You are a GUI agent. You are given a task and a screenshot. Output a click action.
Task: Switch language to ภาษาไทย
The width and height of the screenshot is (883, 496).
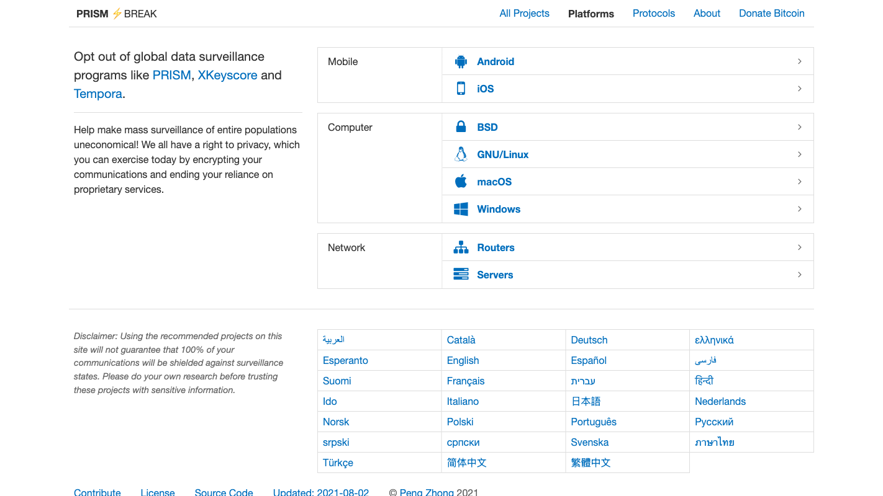715,442
